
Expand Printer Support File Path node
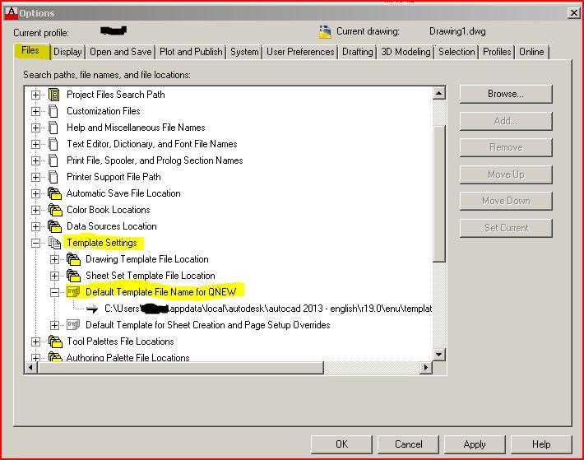pos(35,177)
